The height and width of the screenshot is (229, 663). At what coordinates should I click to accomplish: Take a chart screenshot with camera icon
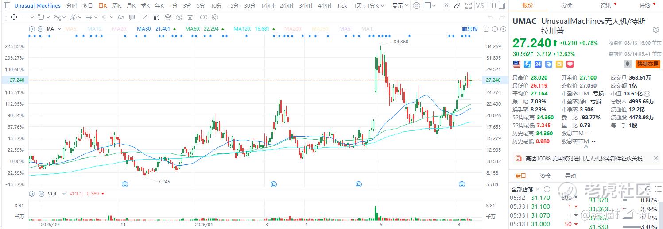[x=446, y=6]
